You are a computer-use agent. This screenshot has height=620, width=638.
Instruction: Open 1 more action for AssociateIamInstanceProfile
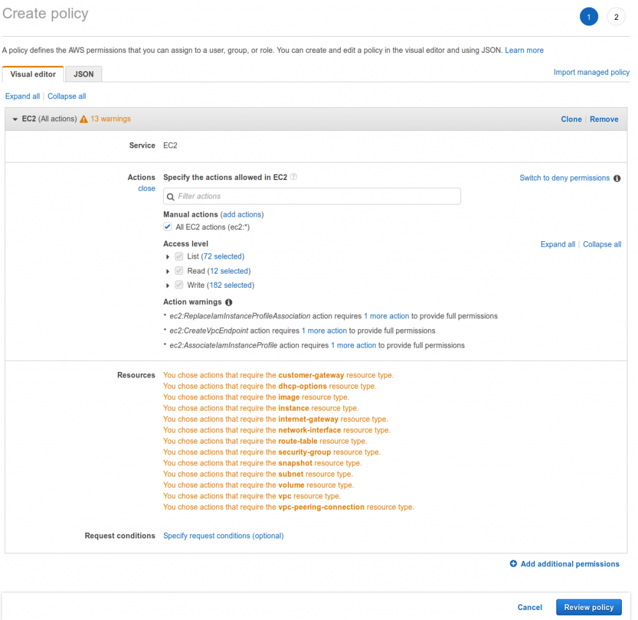pyautogui.click(x=354, y=345)
